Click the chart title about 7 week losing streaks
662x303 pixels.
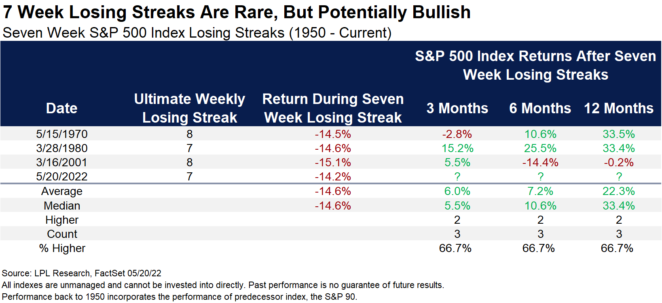[237, 12]
